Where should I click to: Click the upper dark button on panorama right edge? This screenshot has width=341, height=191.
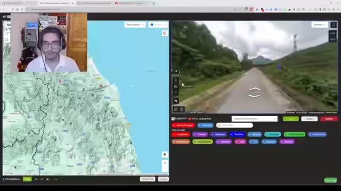point(332,33)
